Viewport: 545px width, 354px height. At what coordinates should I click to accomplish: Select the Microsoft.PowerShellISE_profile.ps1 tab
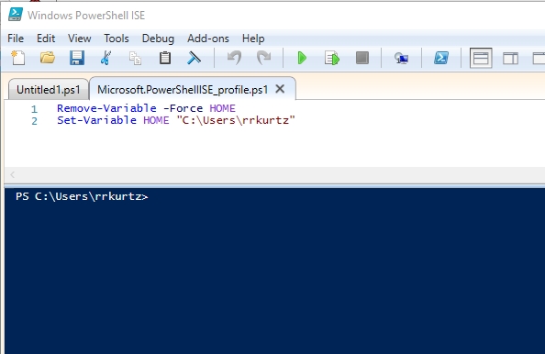[x=183, y=90]
